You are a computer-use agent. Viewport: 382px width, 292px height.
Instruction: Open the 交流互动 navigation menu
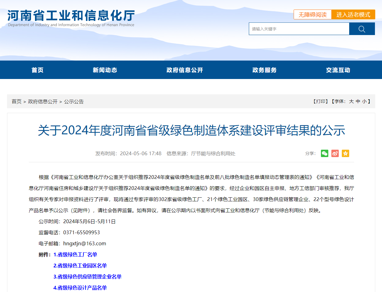(x=338, y=70)
